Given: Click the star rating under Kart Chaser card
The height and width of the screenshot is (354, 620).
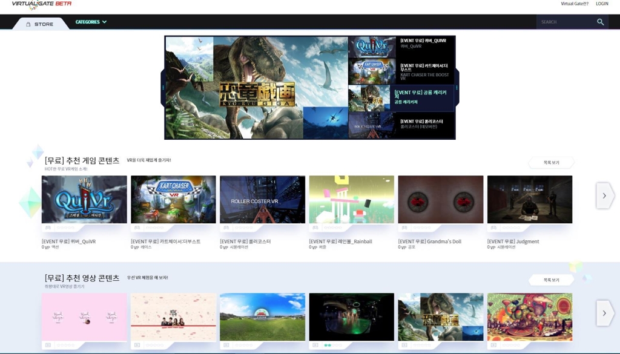Looking at the screenshot, I should 154,228.
